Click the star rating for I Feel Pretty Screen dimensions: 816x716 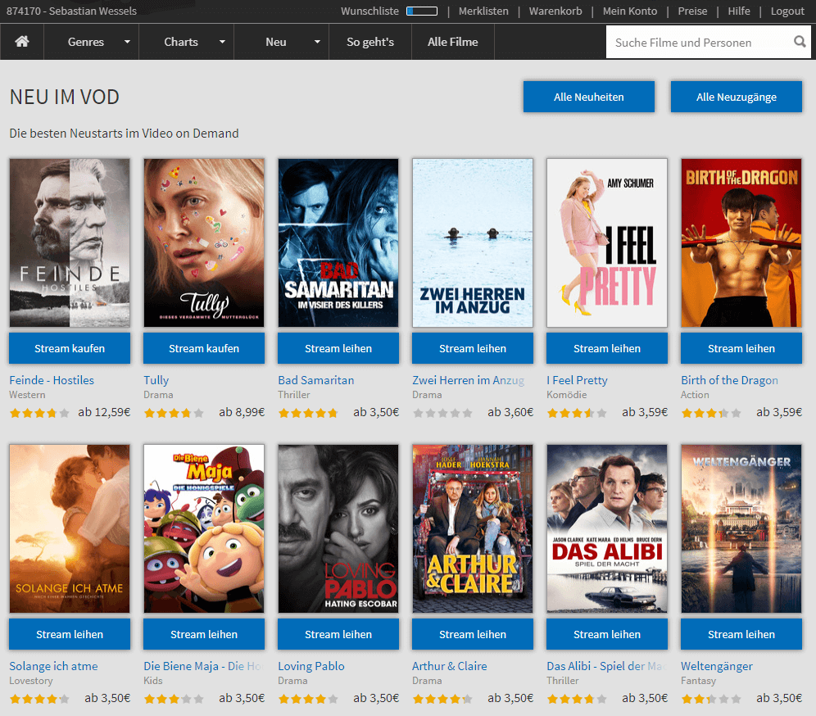(577, 413)
